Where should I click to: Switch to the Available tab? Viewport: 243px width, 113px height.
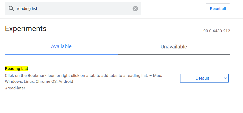point(61,47)
